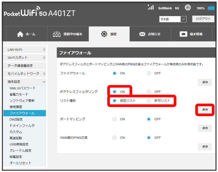218x172 pixels.
Task: Click the signal strength icon
Action: [151, 7]
